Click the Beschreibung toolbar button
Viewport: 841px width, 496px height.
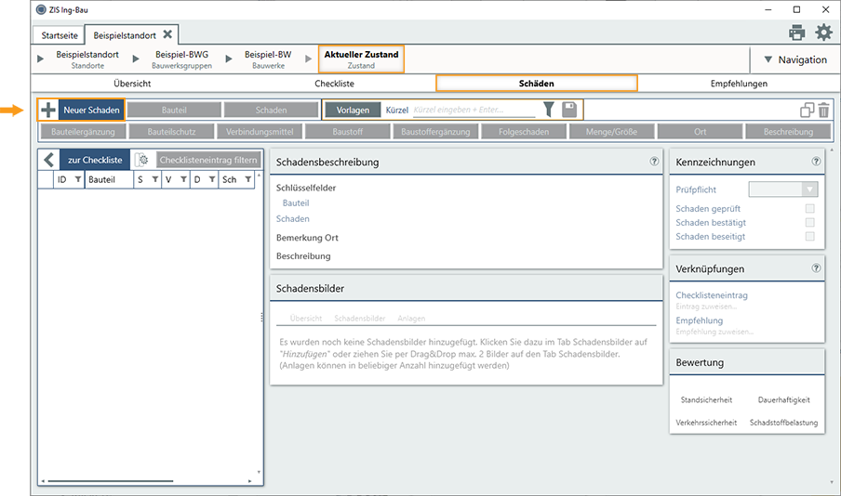pos(789,131)
